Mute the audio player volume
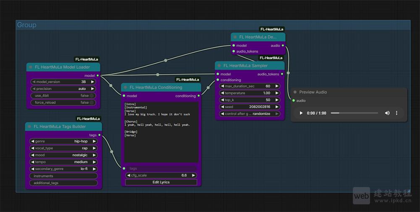This screenshot has width=420, height=212. click(x=387, y=113)
